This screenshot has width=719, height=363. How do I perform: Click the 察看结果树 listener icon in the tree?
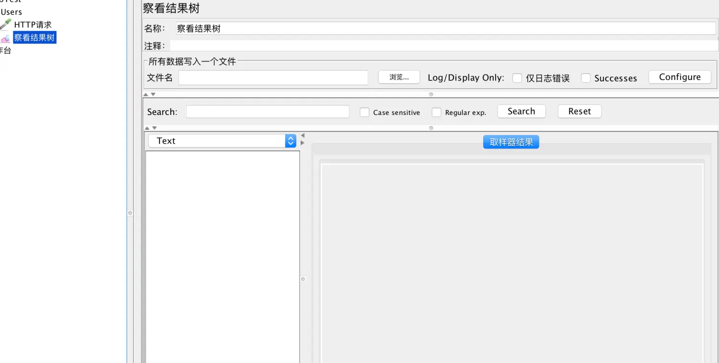5,38
